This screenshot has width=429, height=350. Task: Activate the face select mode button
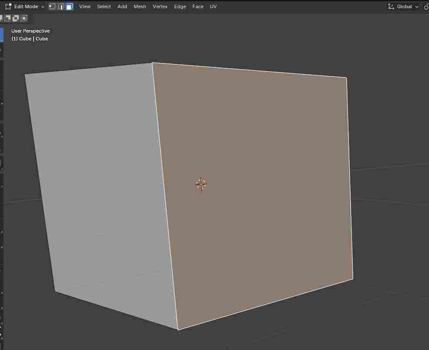coord(69,7)
